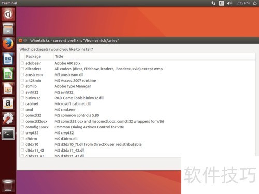Viewport: 259px width, 194px height.
Task: Open the system power gear menu
Action: click(255, 3)
